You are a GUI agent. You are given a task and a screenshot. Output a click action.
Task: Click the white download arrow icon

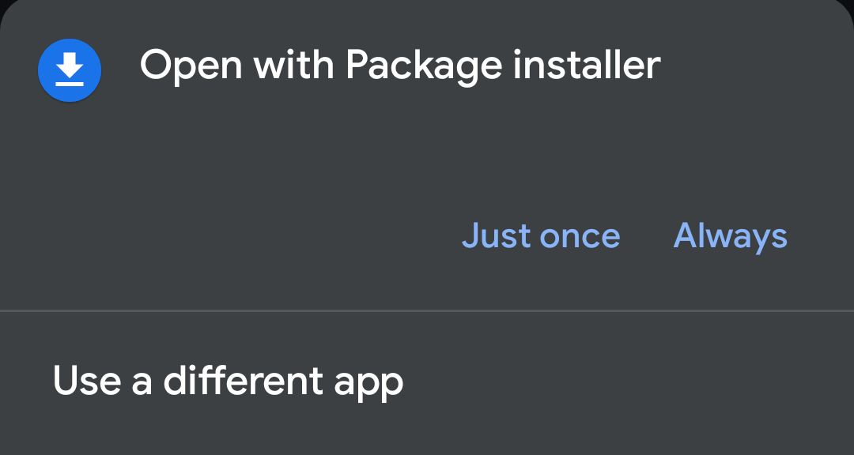[70, 69]
